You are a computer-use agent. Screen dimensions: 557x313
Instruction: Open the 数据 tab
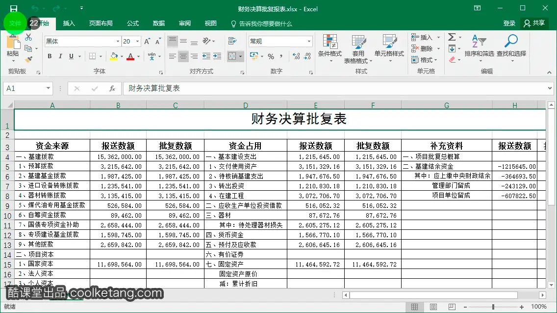pos(159,23)
